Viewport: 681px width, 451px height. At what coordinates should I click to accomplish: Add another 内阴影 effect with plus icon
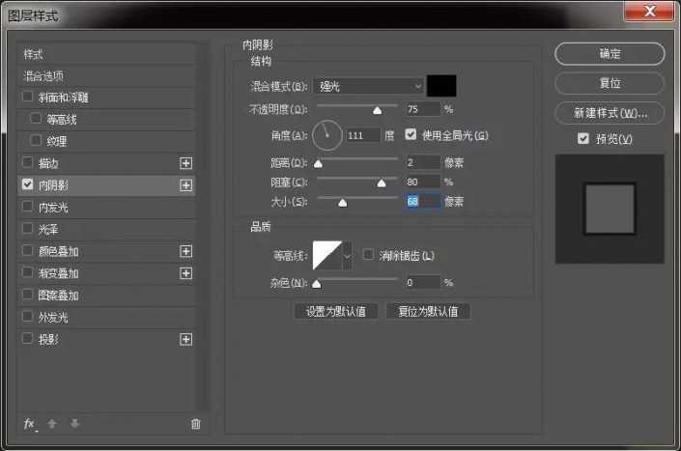click(186, 184)
